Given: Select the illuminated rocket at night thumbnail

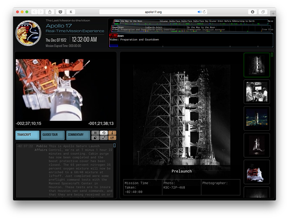Looking at the screenshot, I should (257, 145).
